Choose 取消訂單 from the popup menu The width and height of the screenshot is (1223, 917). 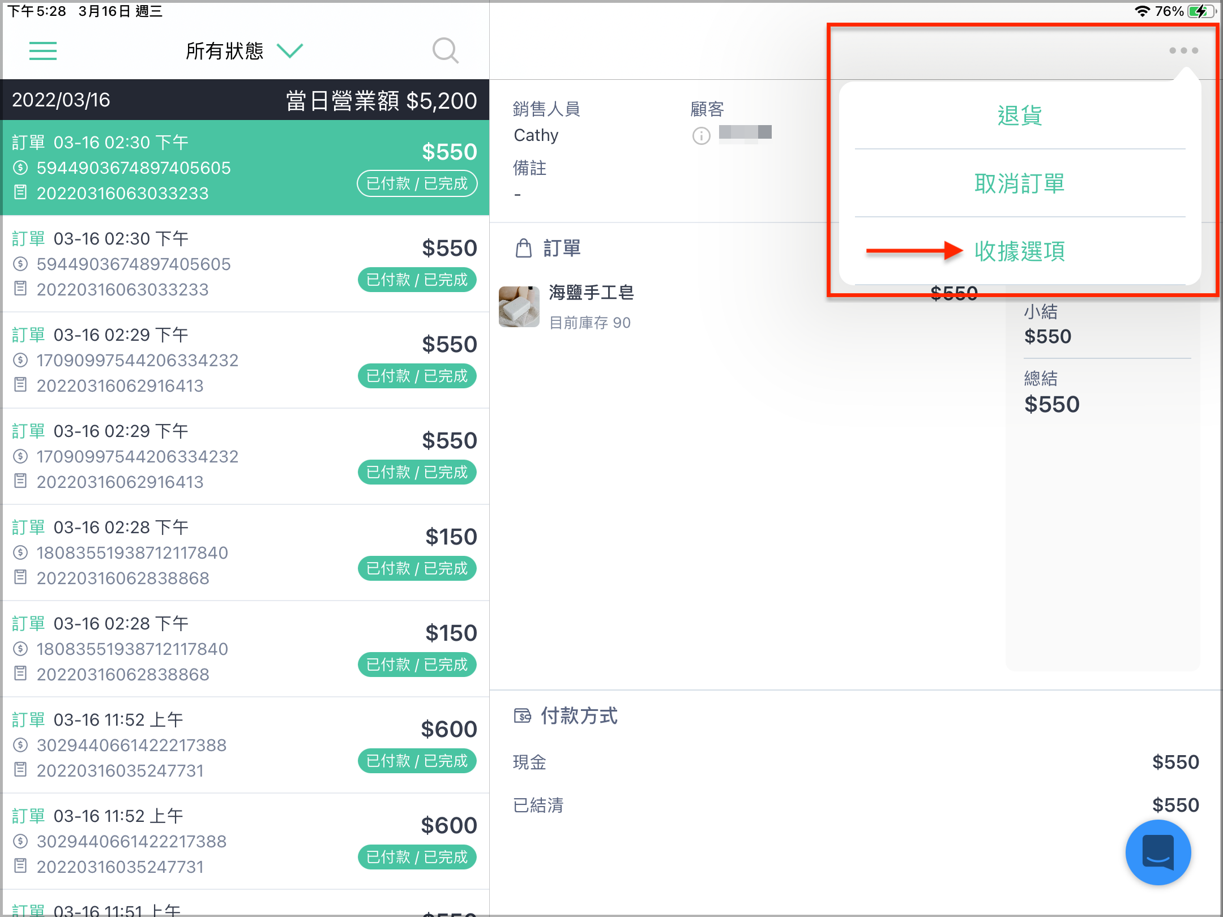(1020, 183)
